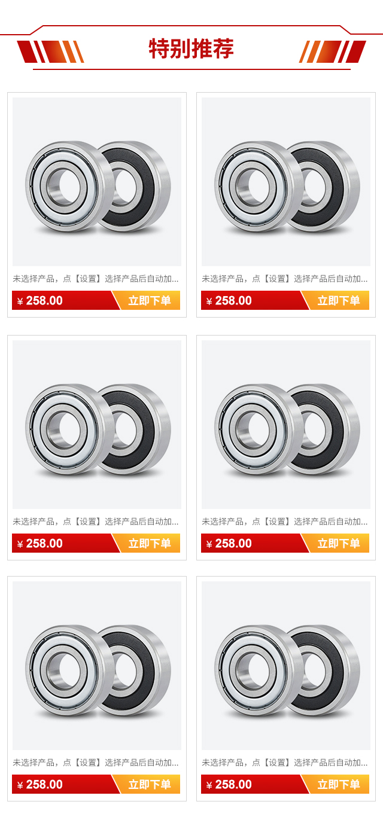
Task: Click 立即下单 on the second product card
Action: [339, 300]
